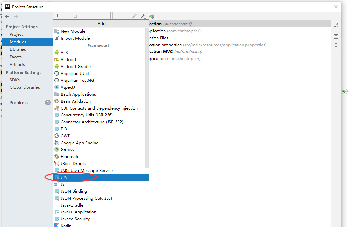
Task: Open the Problems section
Action: (x=19, y=102)
